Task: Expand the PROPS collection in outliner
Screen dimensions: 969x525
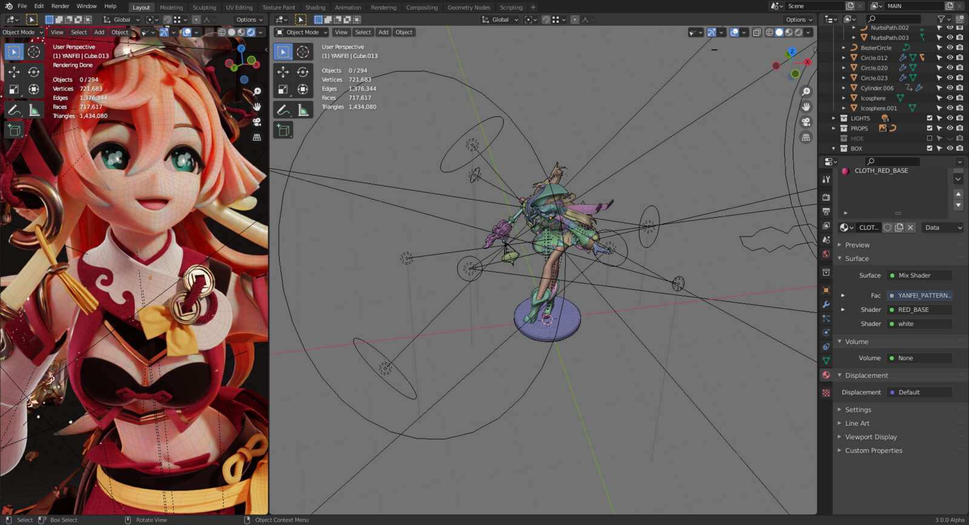Action: (x=834, y=128)
